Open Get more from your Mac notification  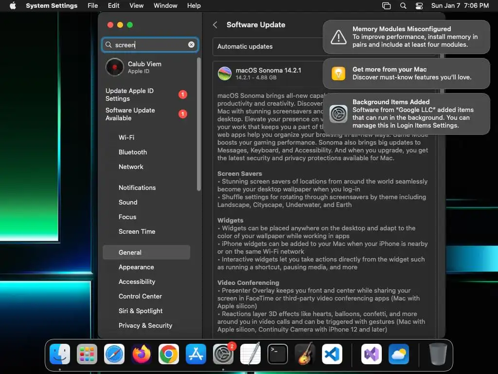click(406, 74)
